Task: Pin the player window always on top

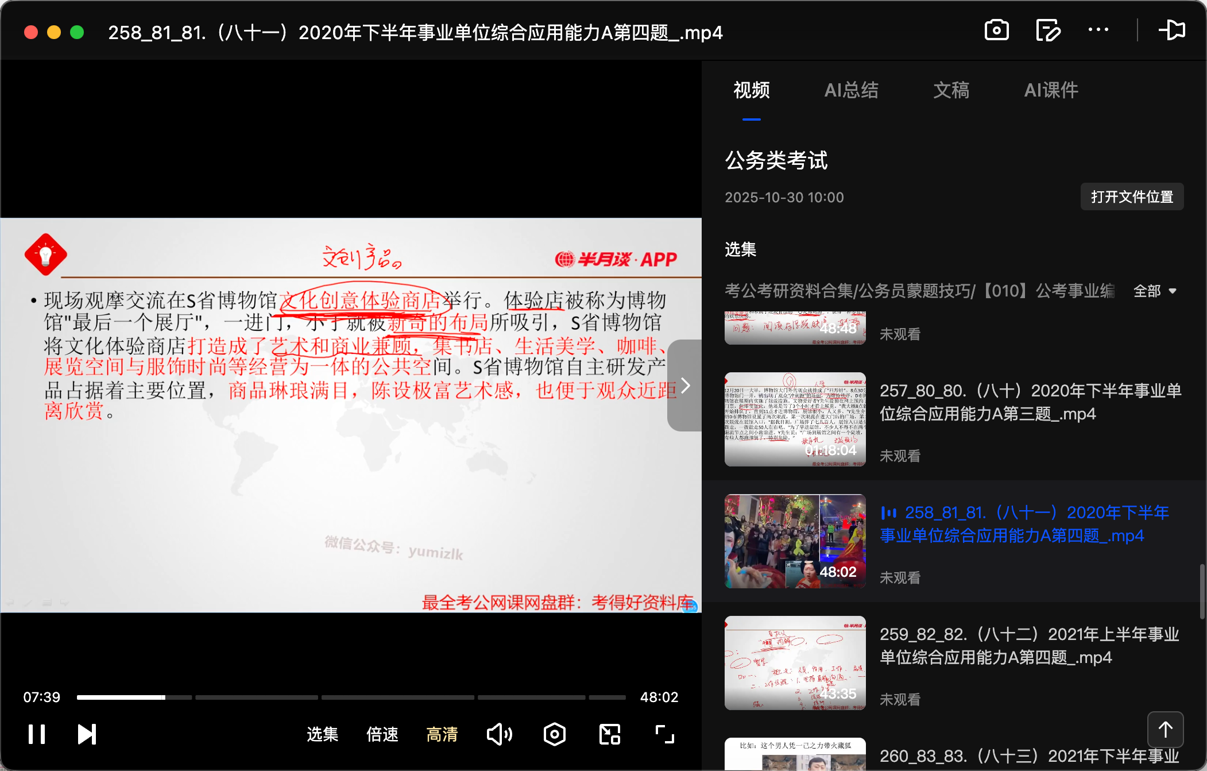Action: click(x=1173, y=30)
